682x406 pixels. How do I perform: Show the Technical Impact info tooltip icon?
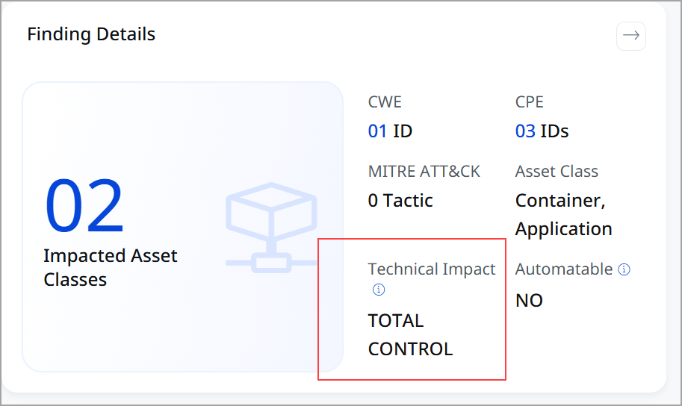click(x=379, y=290)
